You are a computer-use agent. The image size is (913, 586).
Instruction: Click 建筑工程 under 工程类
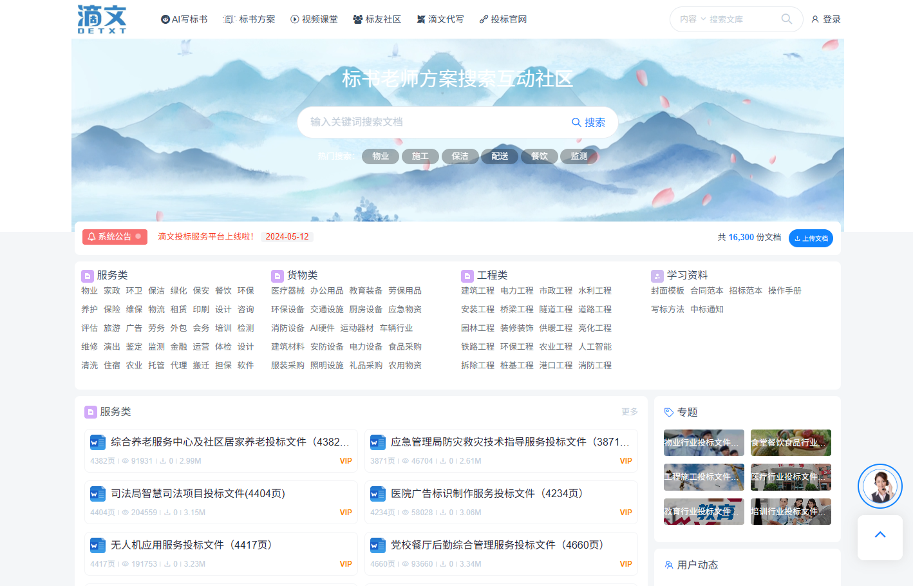[x=478, y=291]
